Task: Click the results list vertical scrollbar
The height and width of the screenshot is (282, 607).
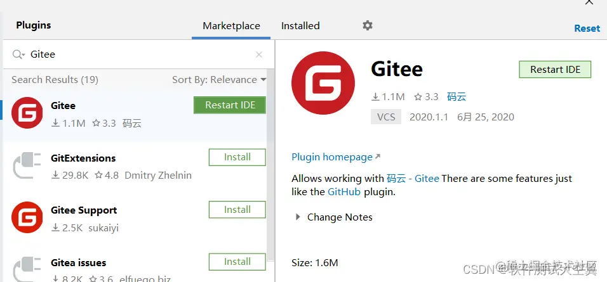Action: (270, 166)
